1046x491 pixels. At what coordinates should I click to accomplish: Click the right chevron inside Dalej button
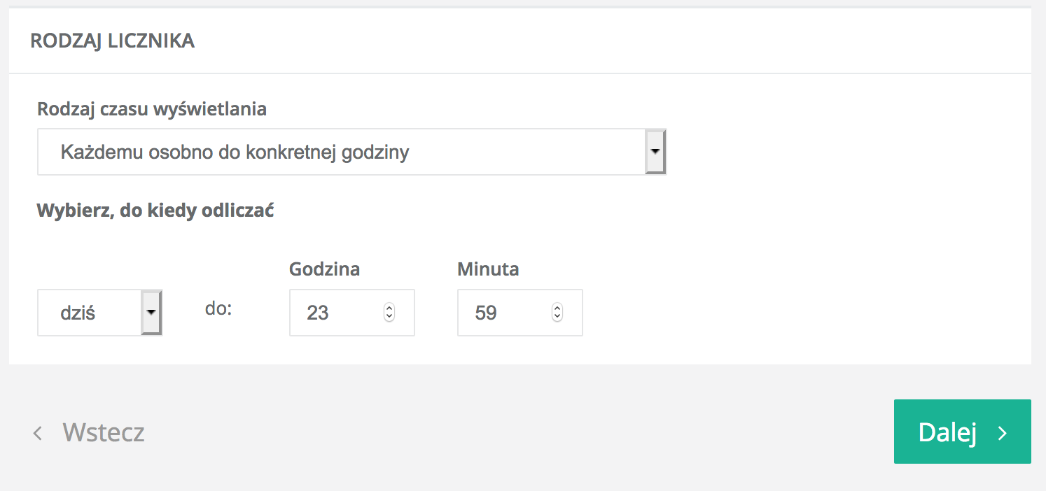(1003, 434)
